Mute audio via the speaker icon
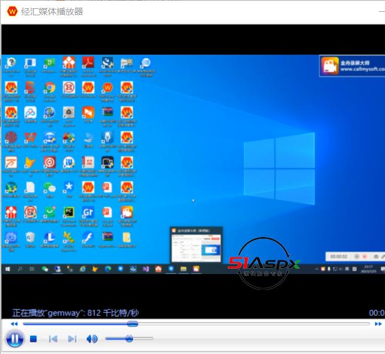 pos(92,339)
